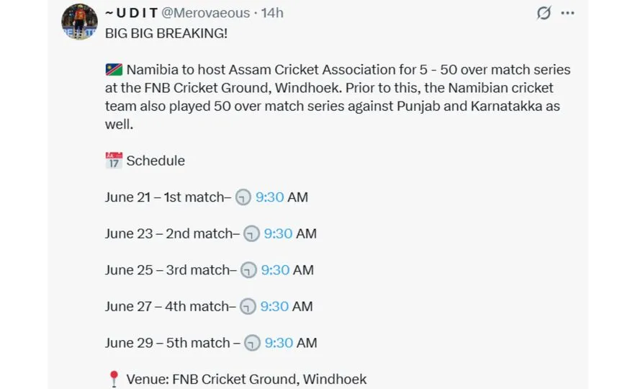The image size is (622, 389).
Task: Click the calendar emoji beside Schedule
Action: [114, 161]
